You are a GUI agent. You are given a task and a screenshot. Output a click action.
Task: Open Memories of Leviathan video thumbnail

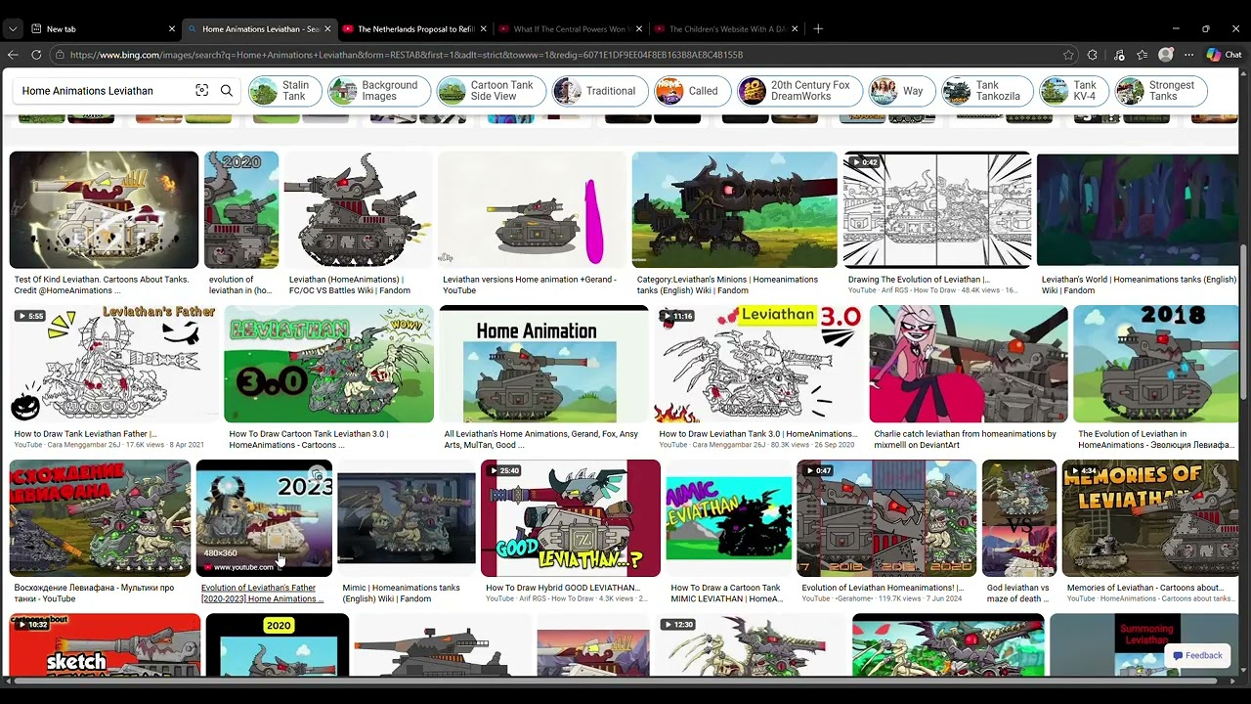[1150, 518]
